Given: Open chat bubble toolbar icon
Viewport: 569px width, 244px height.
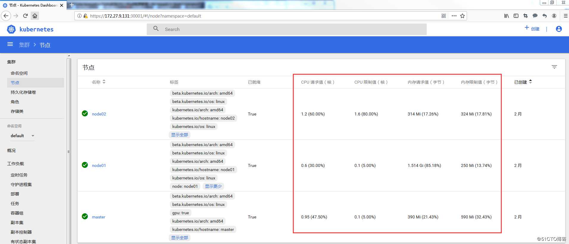Looking at the screenshot, I should 535,16.
